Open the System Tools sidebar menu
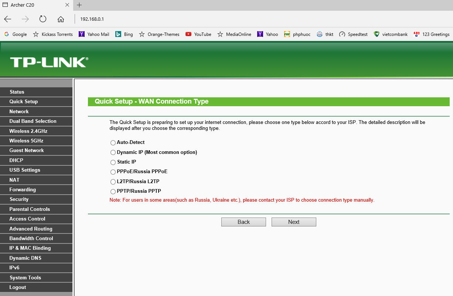The width and height of the screenshot is (453, 296). 25,277
